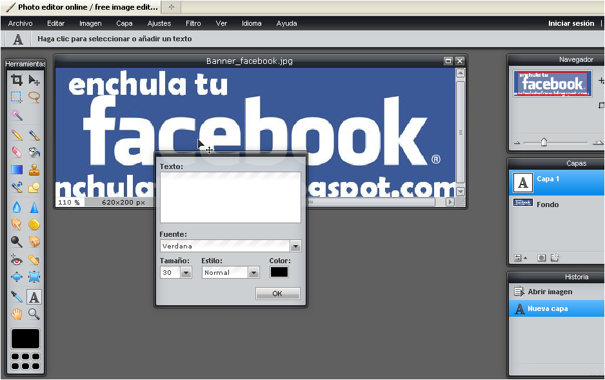Click Abrir imagen history entry
The height and width of the screenshot is (380, 605).
pyautogui.click(x=557, y=292)
